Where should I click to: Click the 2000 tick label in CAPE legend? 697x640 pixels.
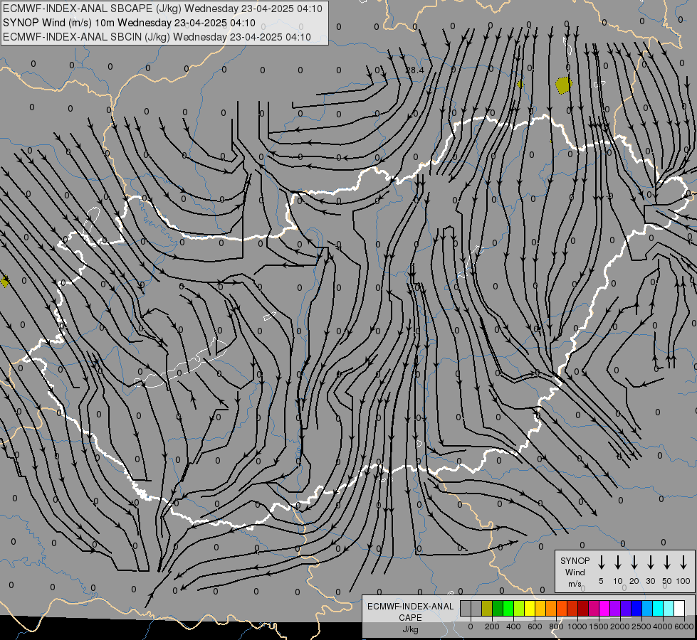[620, 626]
